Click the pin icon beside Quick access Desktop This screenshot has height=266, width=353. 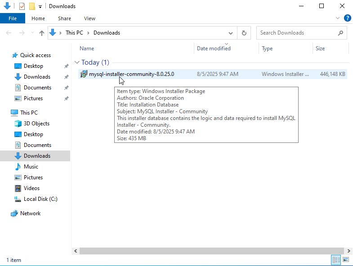click(x=66, y=66)
